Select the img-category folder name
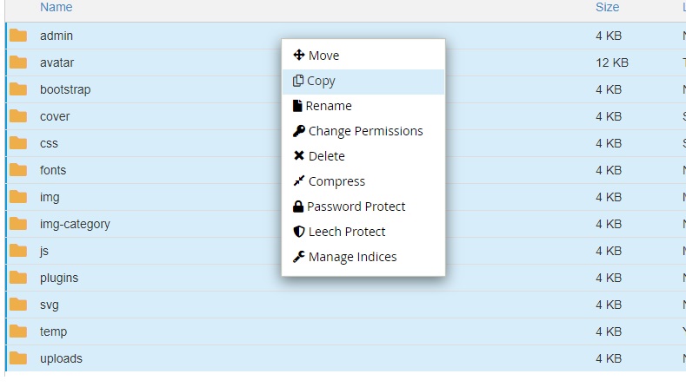Viewport: 686px width, 387px height. click(75, 224)
